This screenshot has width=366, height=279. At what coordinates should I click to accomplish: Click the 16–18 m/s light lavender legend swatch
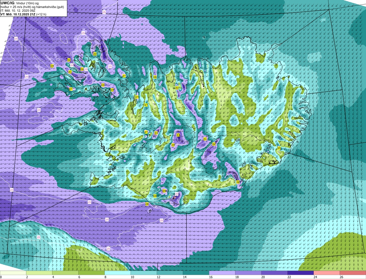pyautogui.click(x=222, y=273)
